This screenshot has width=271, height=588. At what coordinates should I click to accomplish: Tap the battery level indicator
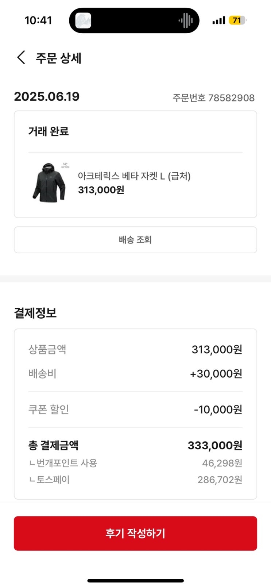point(237,20)
